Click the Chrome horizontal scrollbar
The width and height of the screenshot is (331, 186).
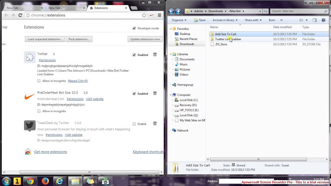point(89,172)
